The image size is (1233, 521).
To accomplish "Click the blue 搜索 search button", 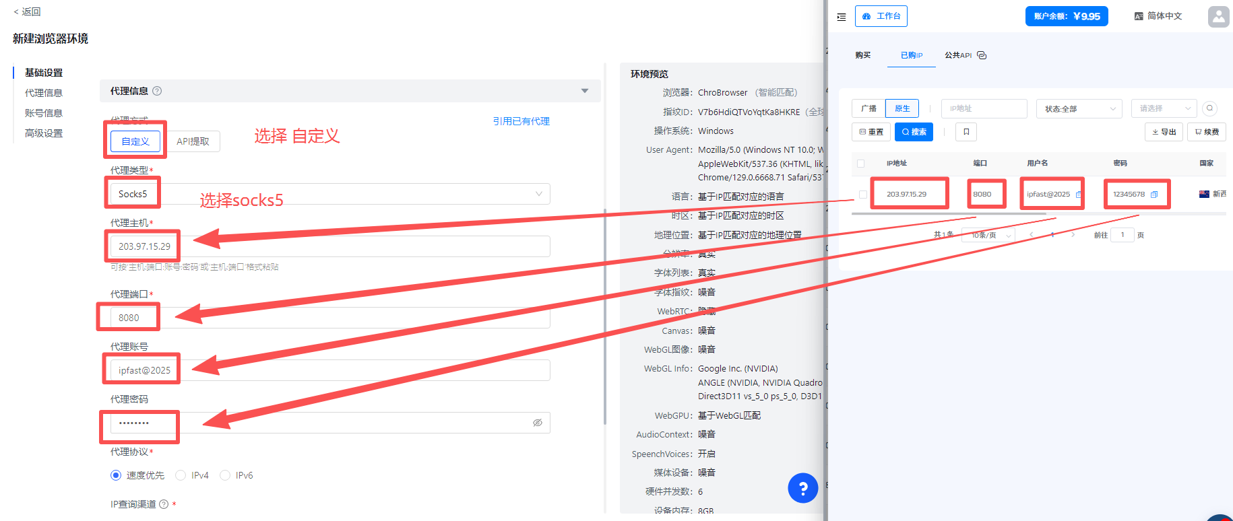I will (914, 132).
